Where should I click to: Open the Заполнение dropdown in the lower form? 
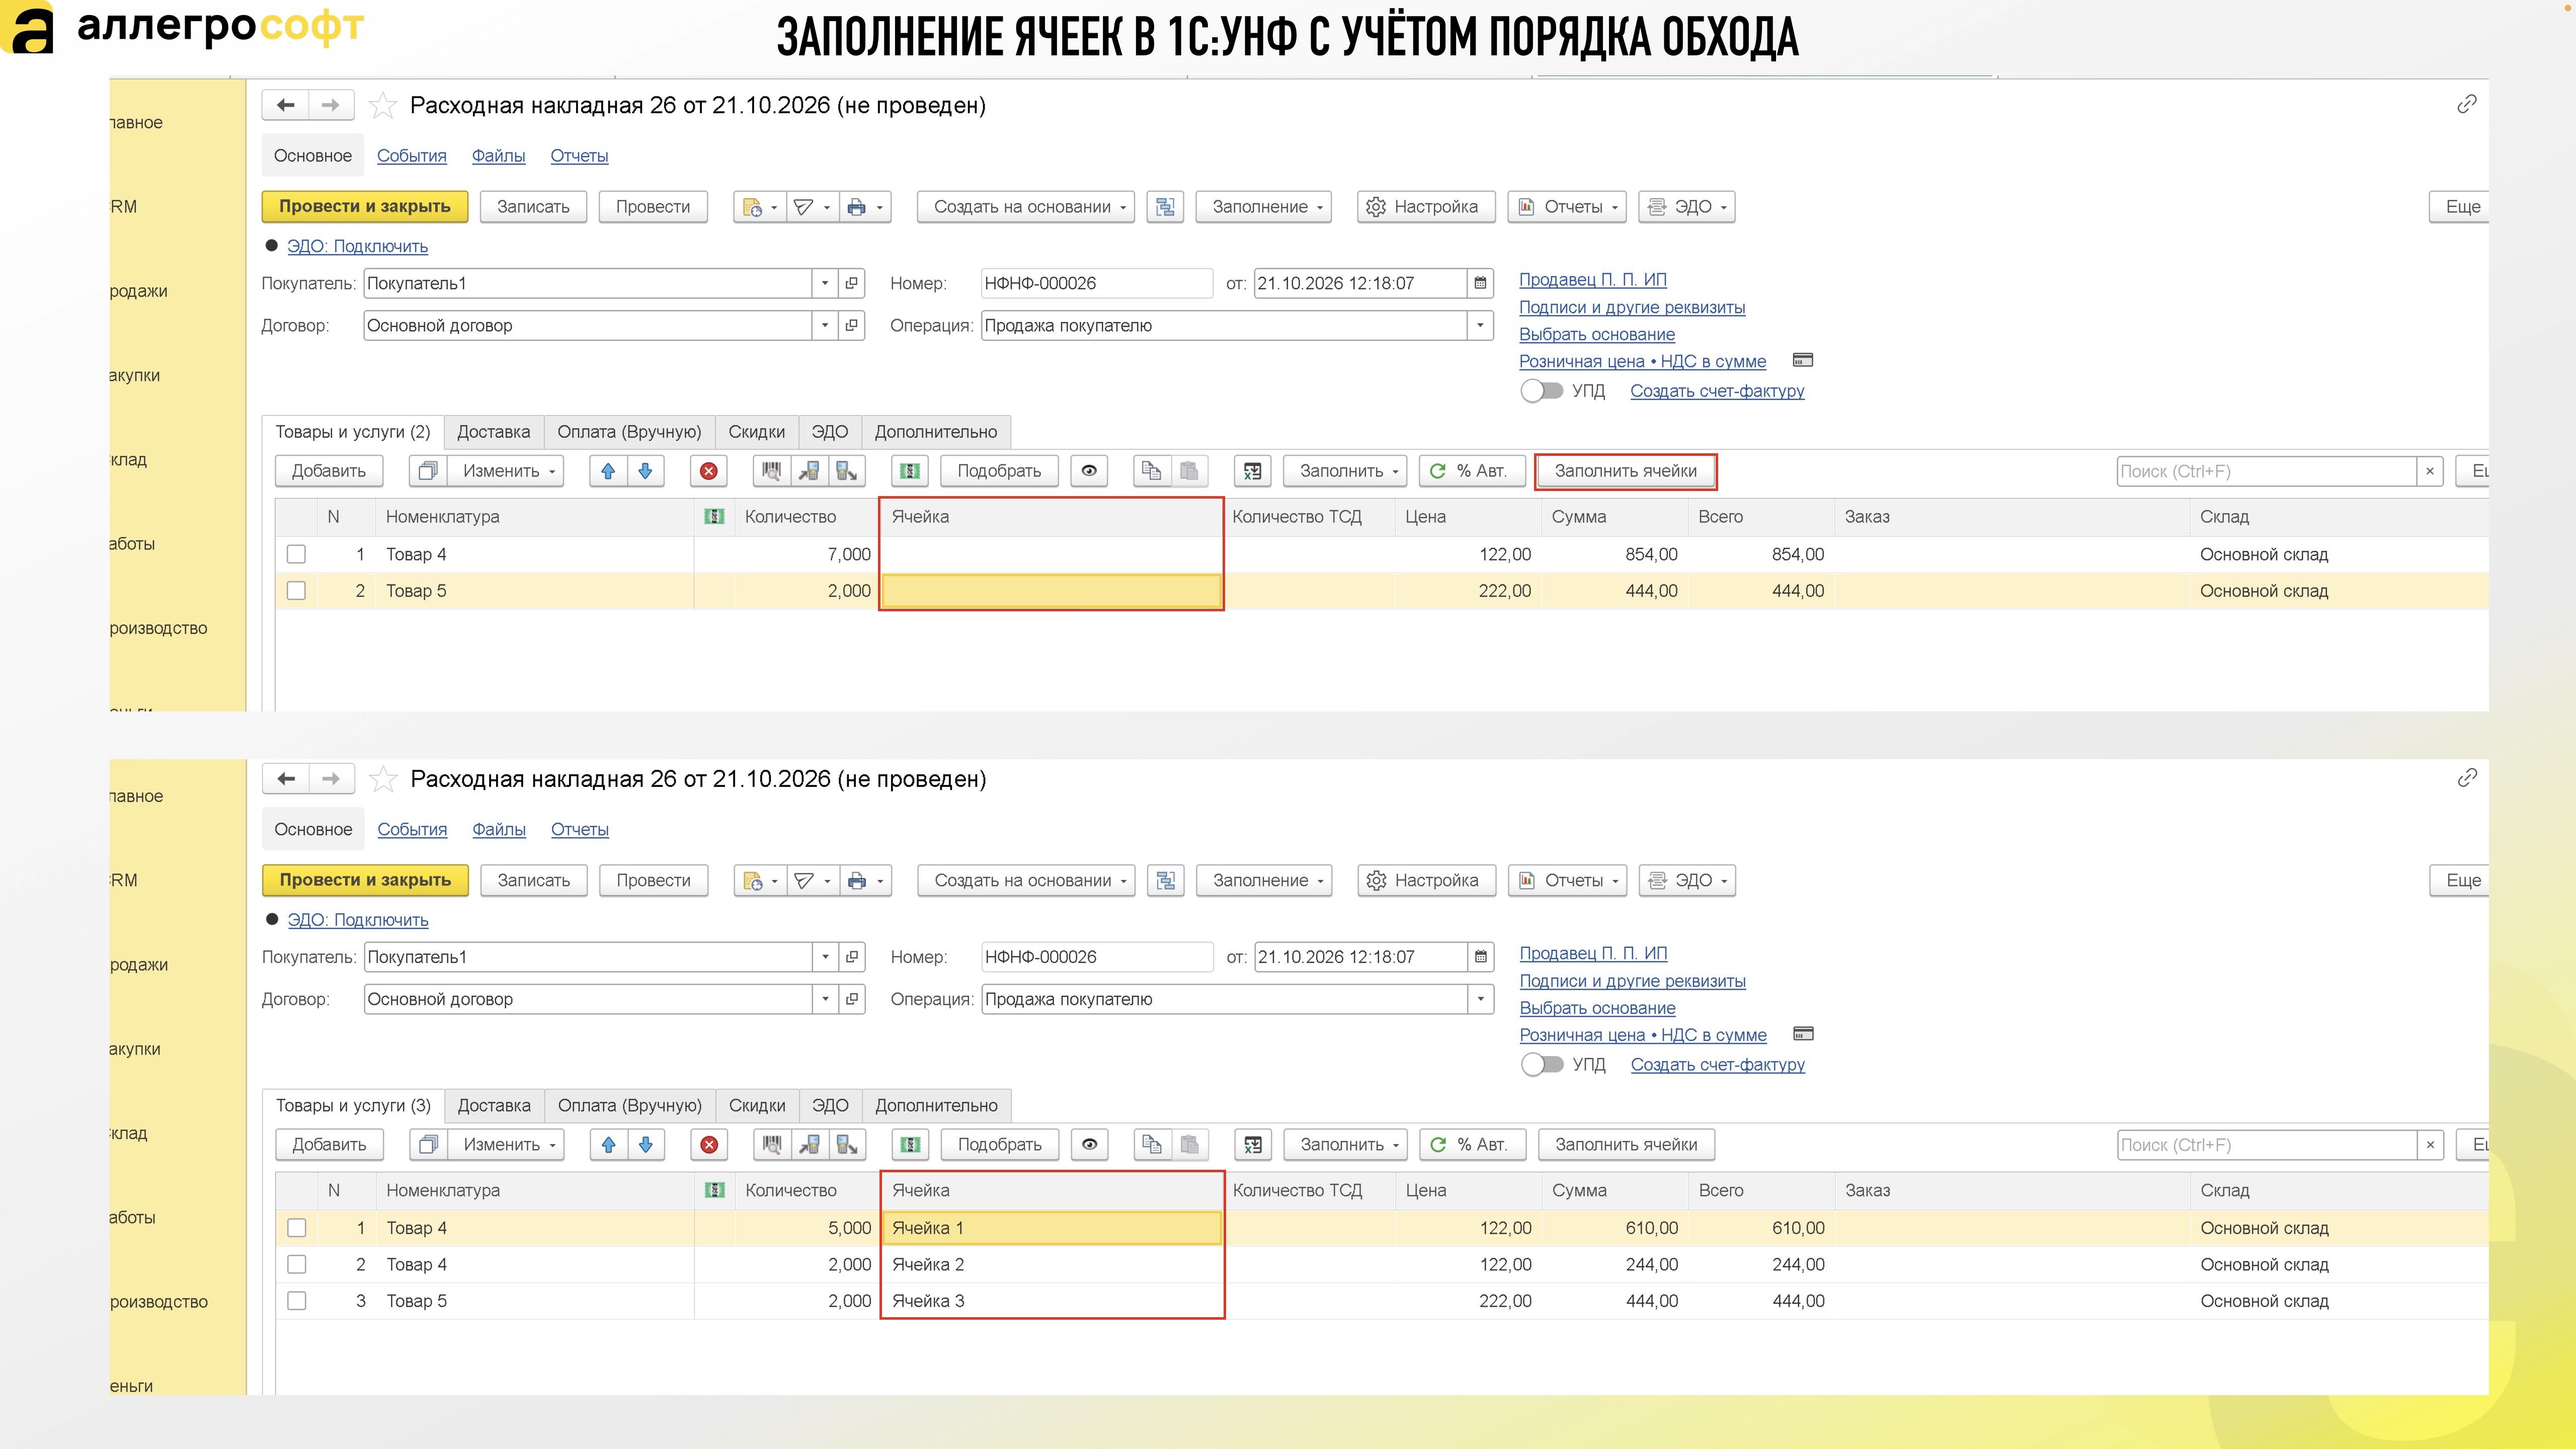coord(1265,881)
